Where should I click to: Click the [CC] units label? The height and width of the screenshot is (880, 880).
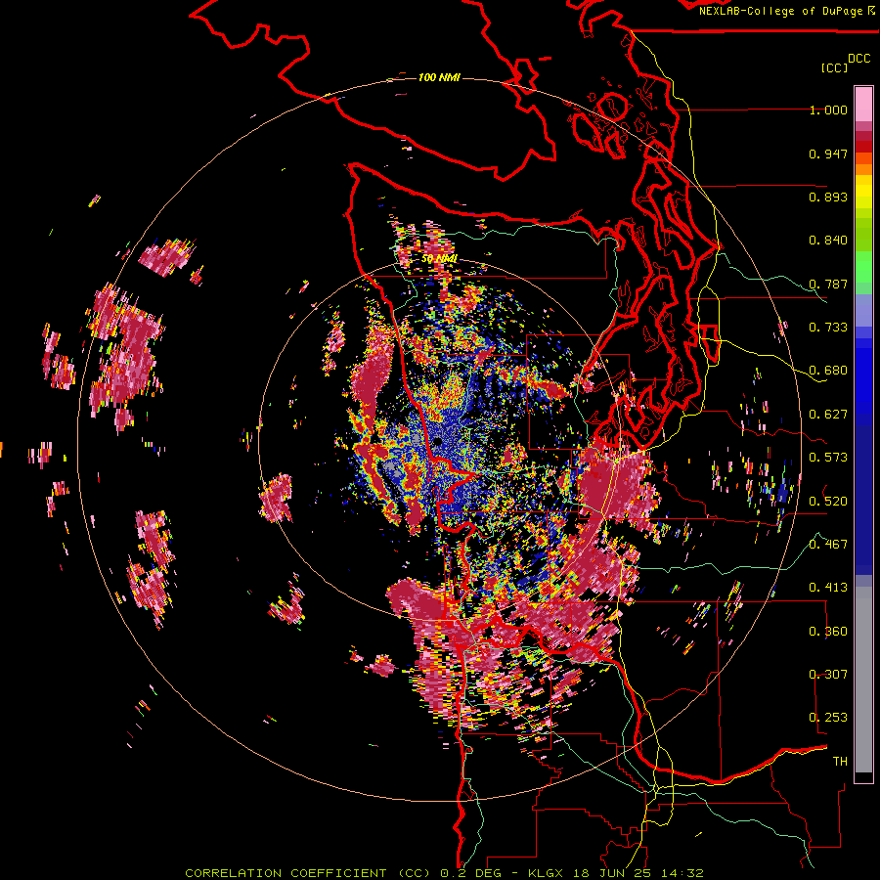coord(834,67)
